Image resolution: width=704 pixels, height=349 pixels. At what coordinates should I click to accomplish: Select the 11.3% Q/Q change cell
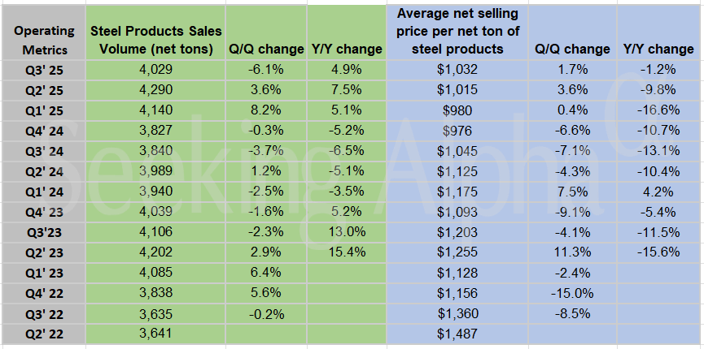[x=572, y=252]
